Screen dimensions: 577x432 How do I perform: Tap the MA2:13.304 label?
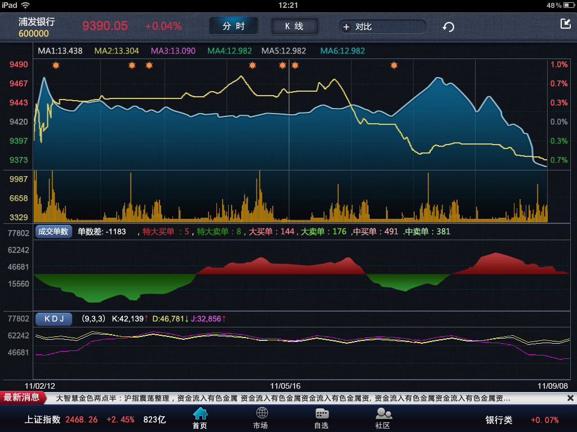point(117,51)
